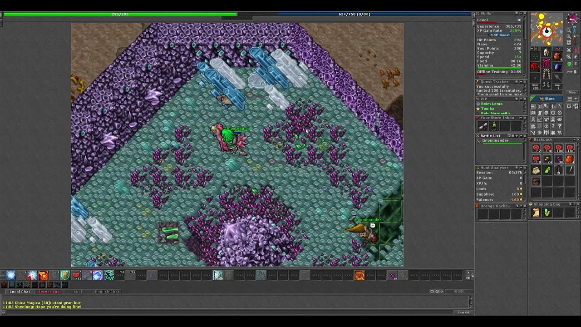Zoom in the minimap
This screenshot has height=327, width=581.
coord(569,36)
